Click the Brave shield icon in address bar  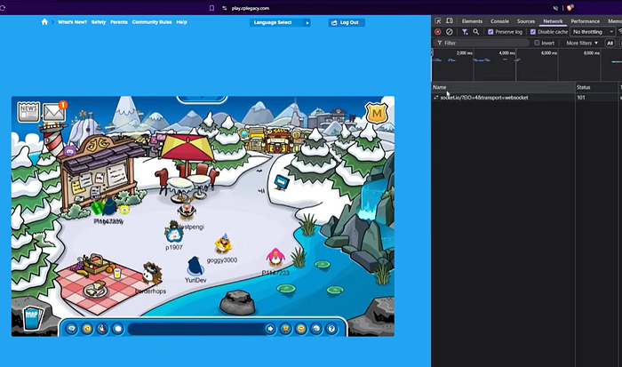pos(570,7)
